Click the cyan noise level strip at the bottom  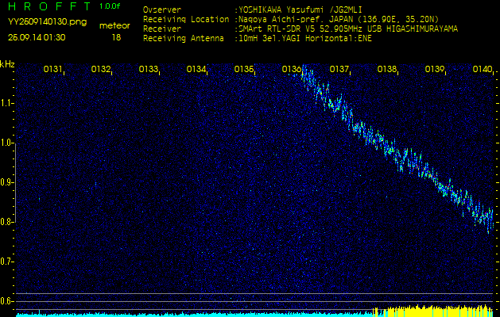pyautogui.click(x=159, y=314)
